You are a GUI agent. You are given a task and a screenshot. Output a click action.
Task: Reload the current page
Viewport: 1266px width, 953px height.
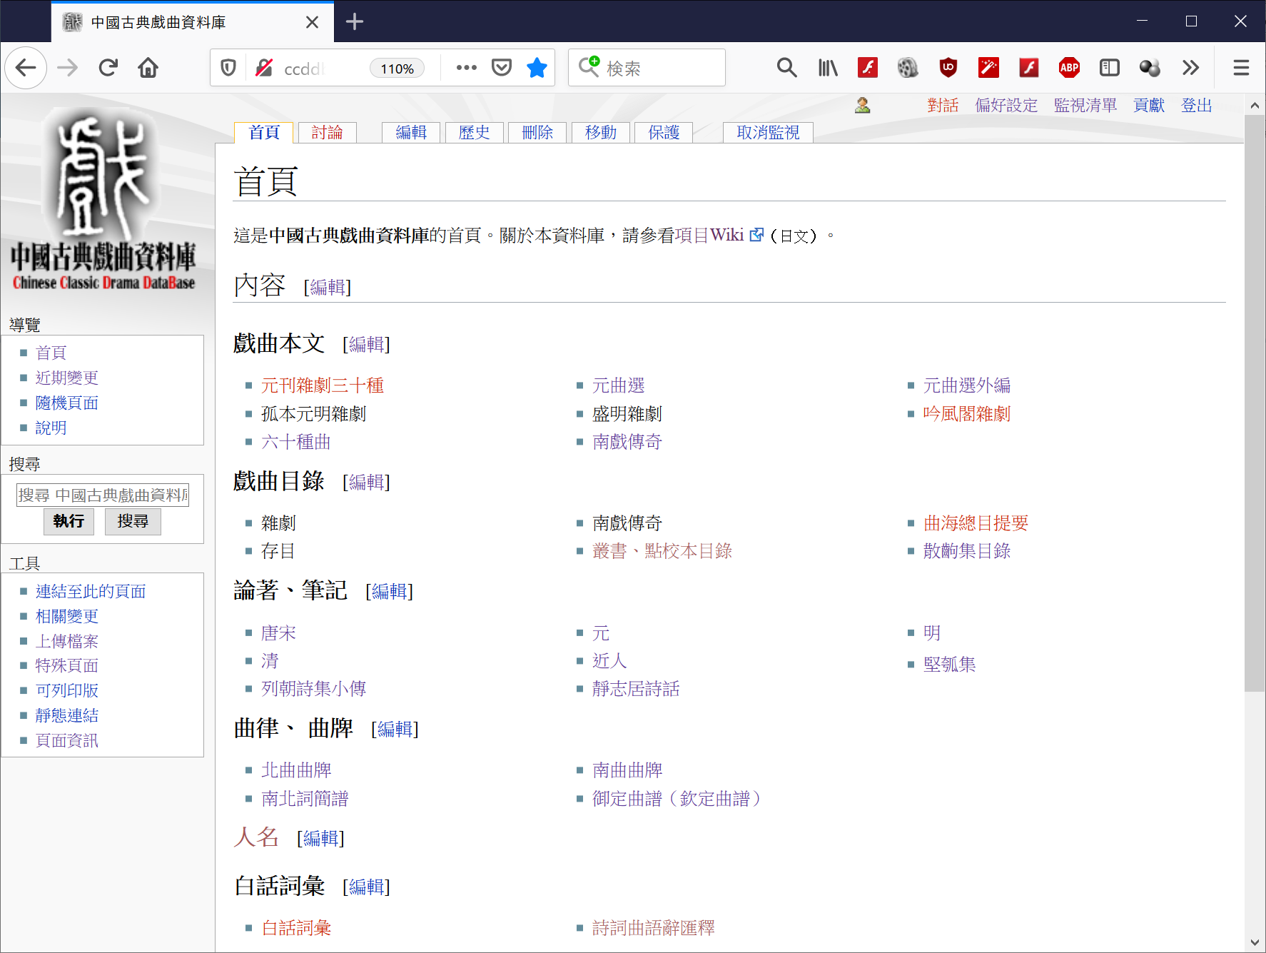[108, 68]
